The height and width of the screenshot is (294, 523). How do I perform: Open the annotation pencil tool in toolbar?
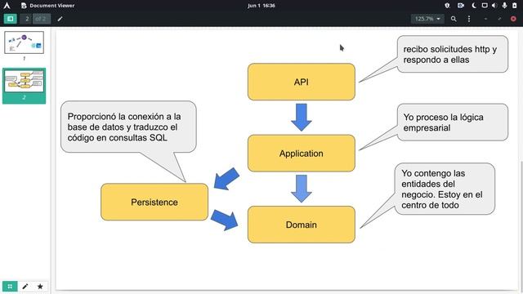tap(60, 19)
